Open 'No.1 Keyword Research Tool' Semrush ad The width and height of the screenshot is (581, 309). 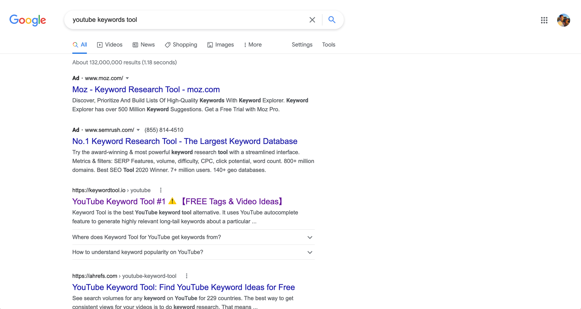(185, 141)
